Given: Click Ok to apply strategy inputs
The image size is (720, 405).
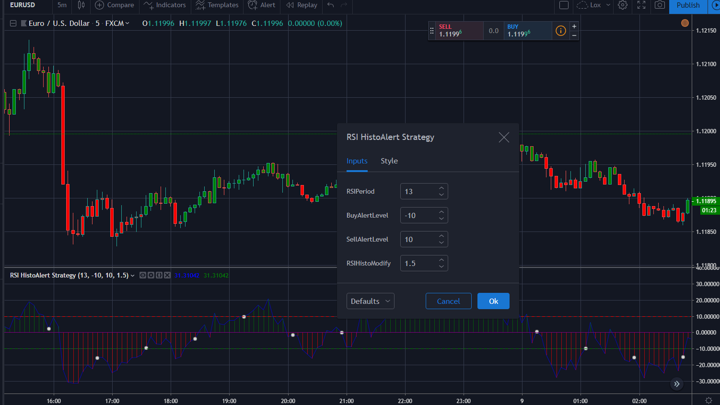Looking at the screenshot, I should click(493, 301).
